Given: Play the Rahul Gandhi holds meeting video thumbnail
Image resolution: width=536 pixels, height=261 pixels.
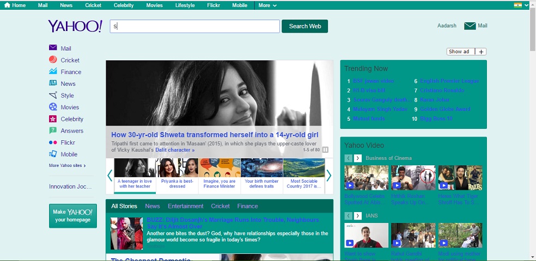Looking at the screenshot, I should [x=413, y=235].
